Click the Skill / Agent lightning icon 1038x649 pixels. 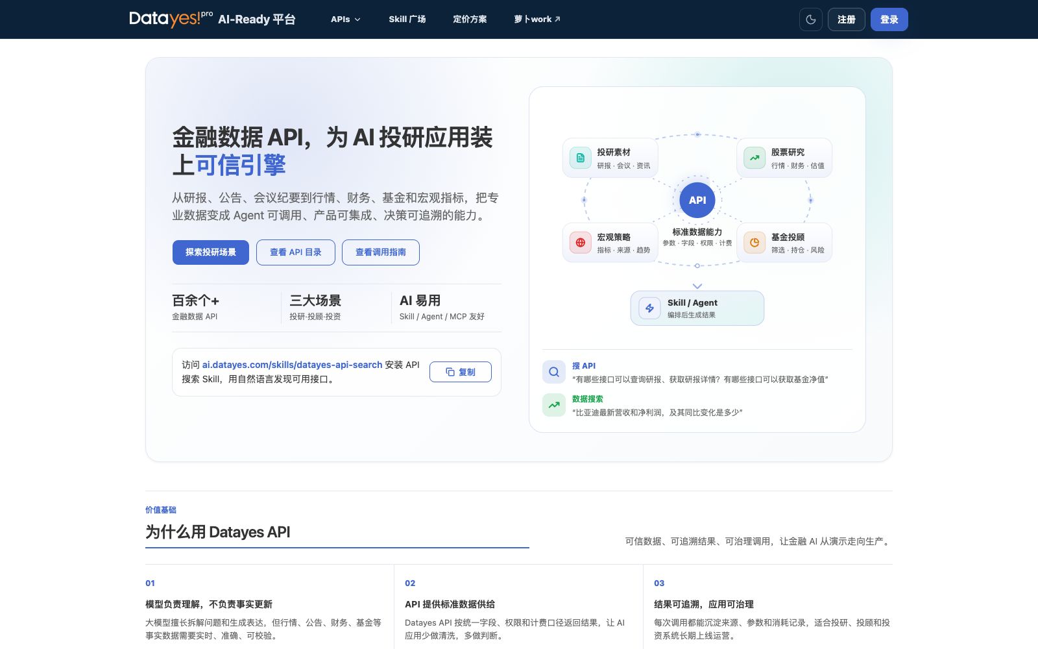(x=649, y=308)
